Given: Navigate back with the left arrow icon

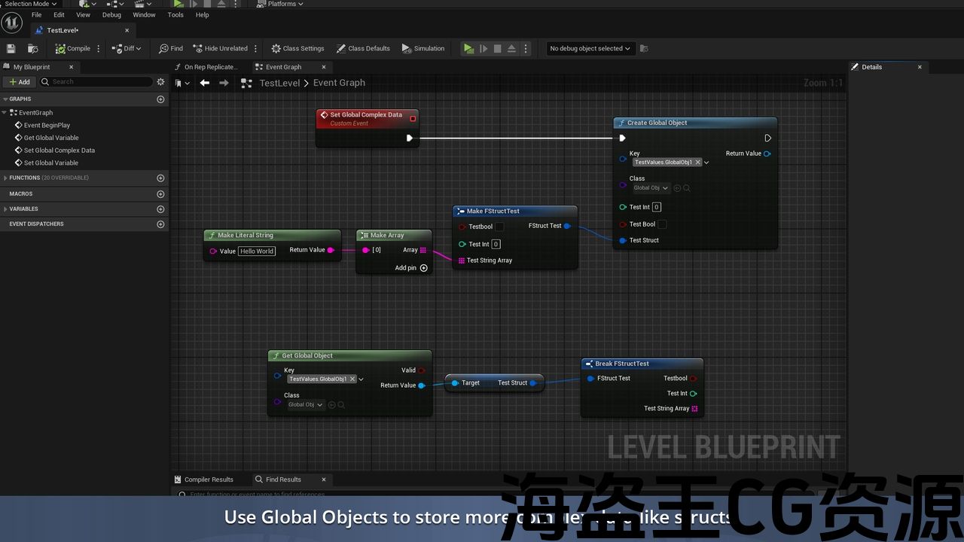Looking at the screenshot, I should pyautogui.click(x=204, y=83).
